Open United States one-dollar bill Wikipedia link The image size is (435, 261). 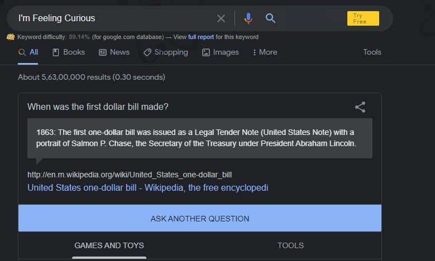[x=147, y=188]
